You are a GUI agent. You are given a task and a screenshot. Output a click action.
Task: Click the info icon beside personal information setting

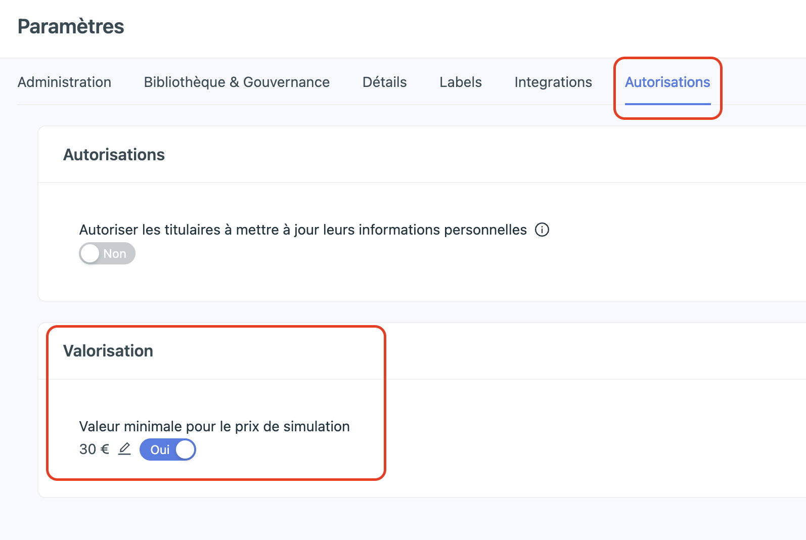[x=542, y=230]
